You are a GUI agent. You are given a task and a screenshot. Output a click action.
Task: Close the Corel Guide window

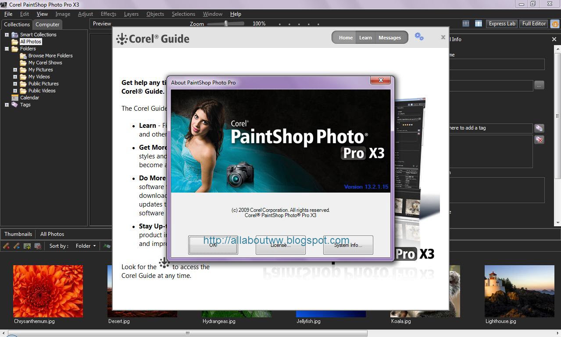[x=443, y=38]
